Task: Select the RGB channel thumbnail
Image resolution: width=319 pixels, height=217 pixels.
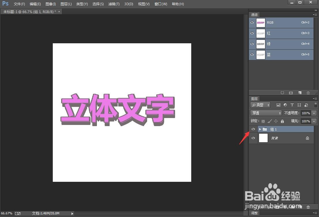Action: 261,23
